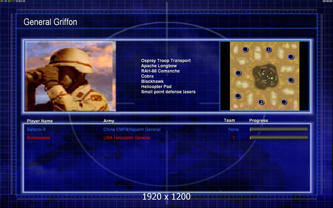333x208 pixels.
Task: Click the Team column header
Action: [229, 120]
